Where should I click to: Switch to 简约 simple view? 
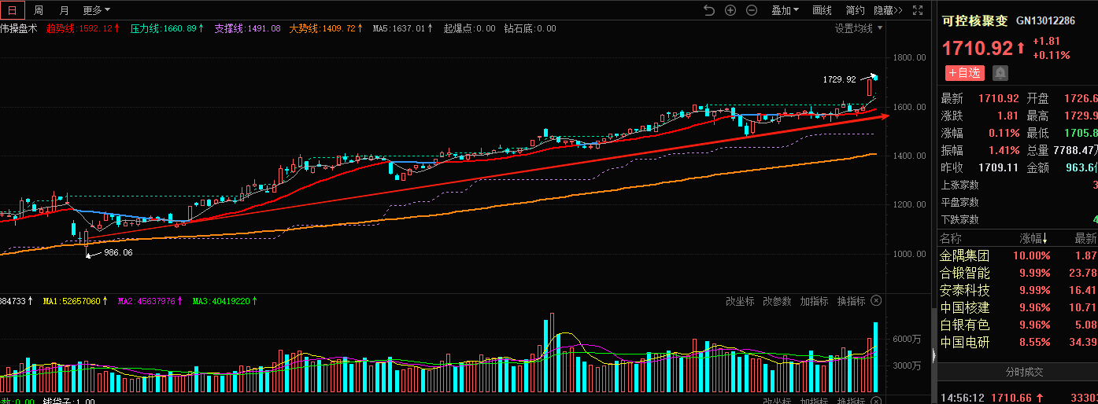[x=855, y=10]
